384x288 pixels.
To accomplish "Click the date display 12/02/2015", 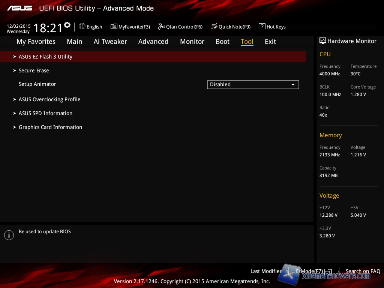I will tap(19, 26).
